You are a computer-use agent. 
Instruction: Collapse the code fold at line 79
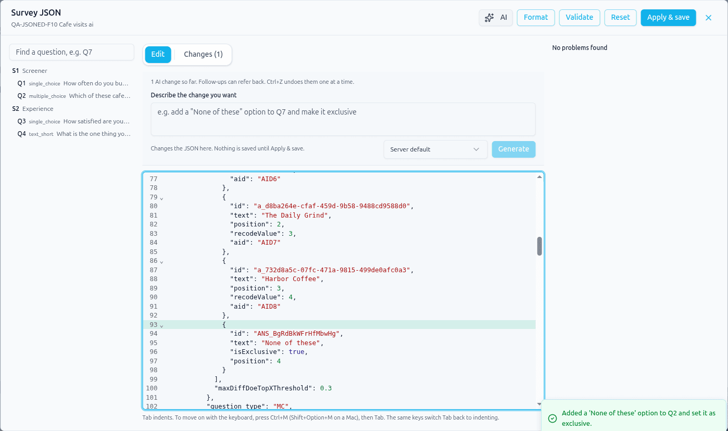[161, 198]
